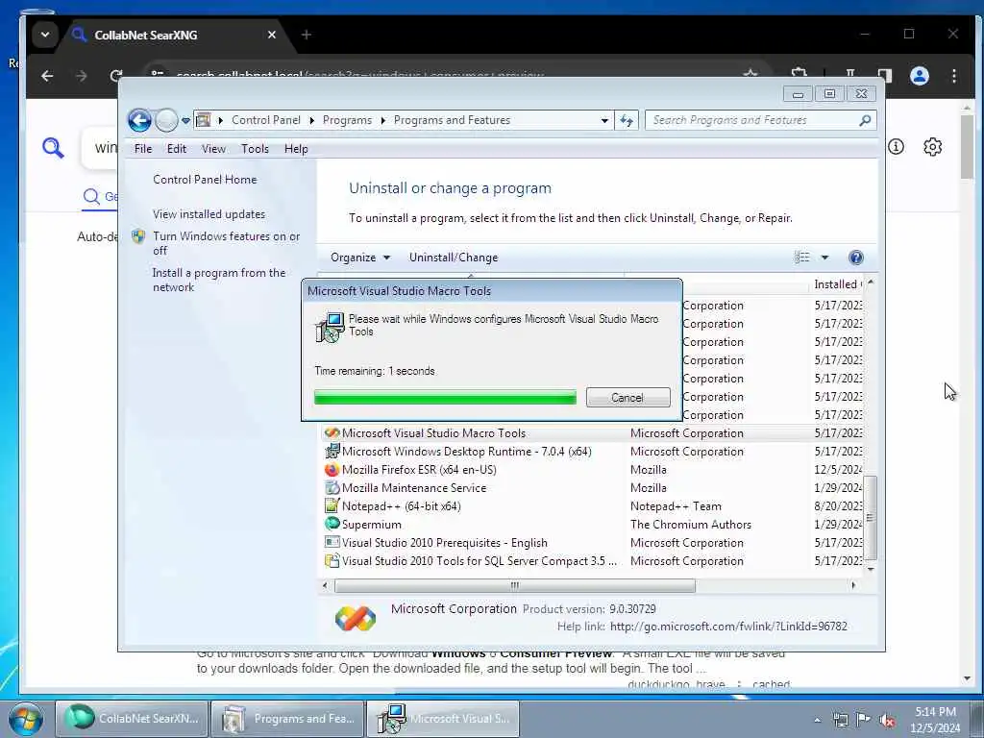Switch to CollabNet SearXNG taskbar button

133,719
